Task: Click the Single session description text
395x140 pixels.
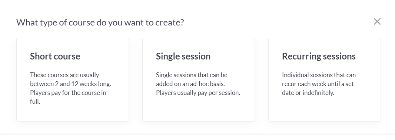Action: coord(198,84)
